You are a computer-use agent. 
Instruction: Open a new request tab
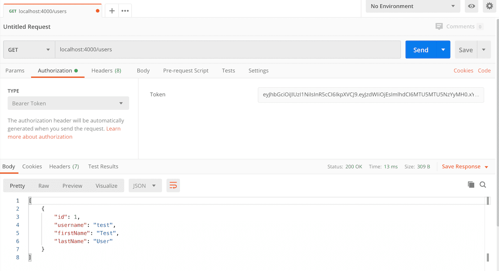click(112, 10)
